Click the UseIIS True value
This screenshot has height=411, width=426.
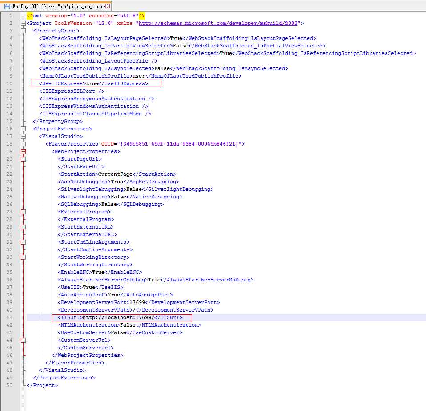coord(89,287)
